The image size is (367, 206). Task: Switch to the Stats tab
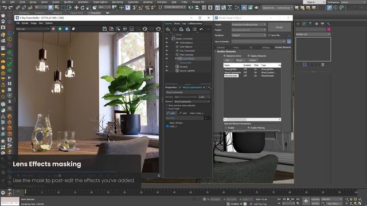177,23
